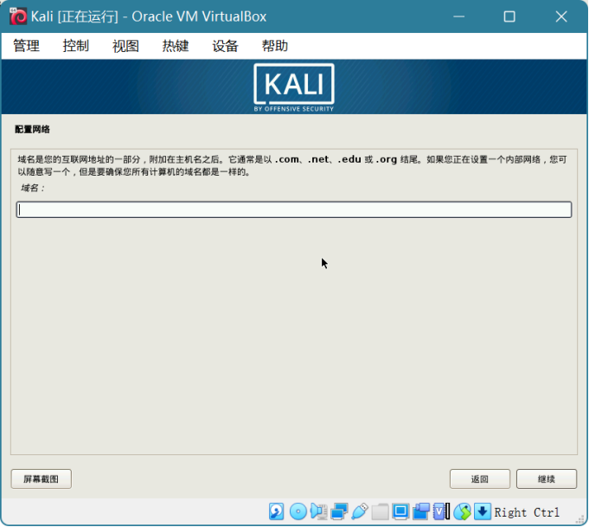Click the display monitor status icon

click(x=400, y=511)
